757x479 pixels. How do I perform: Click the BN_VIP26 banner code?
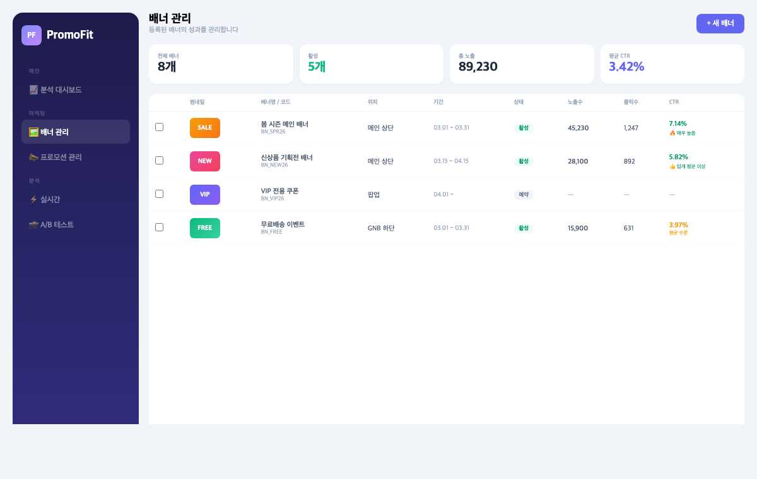pyautogui.click(x=273, y=199)
